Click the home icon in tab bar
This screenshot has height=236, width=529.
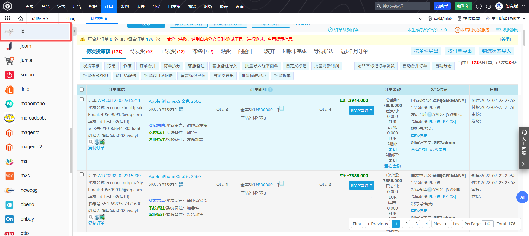pos(20,19)
